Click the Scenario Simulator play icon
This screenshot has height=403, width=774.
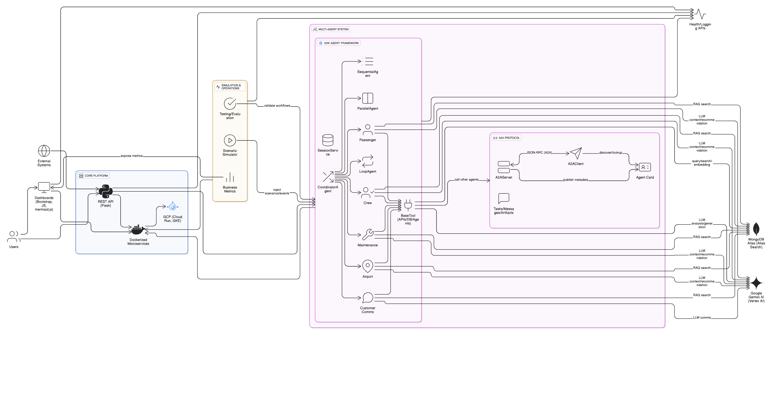click(x=230, y=140)
